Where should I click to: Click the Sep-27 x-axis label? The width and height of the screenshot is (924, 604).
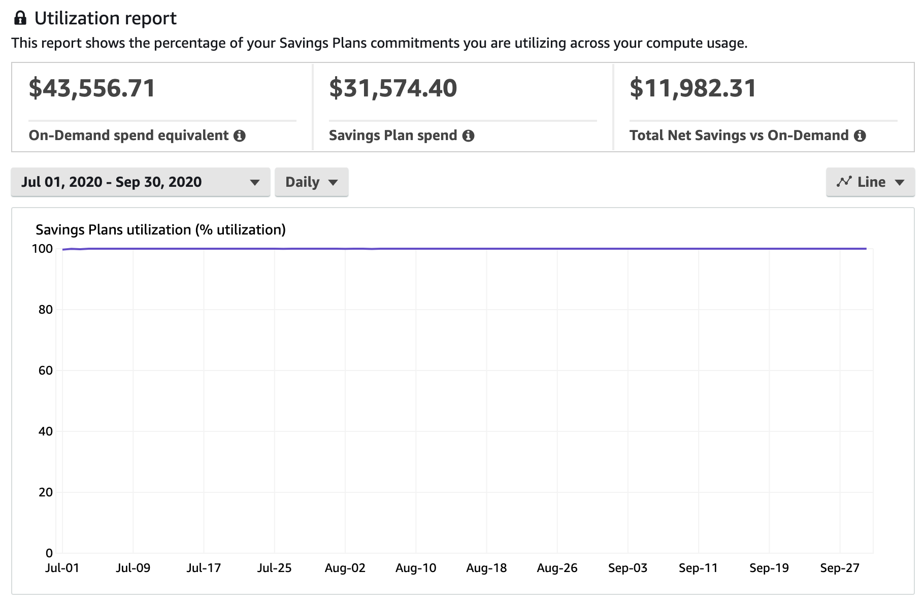tap(840, 568)
